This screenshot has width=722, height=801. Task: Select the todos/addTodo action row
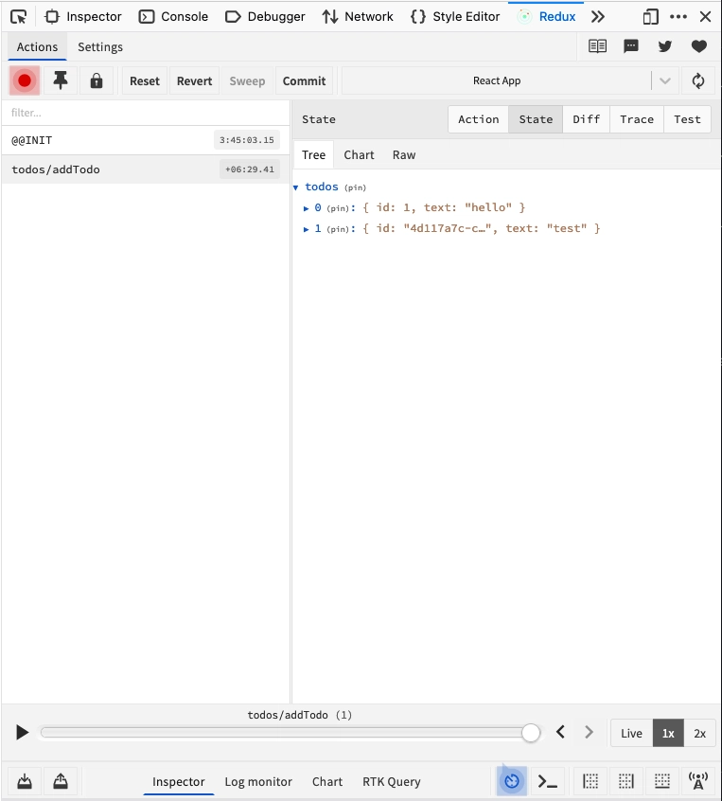click(x=146, y=169)
